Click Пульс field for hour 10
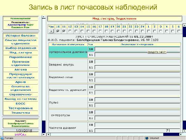186x140 pixels. coord(137,100)
